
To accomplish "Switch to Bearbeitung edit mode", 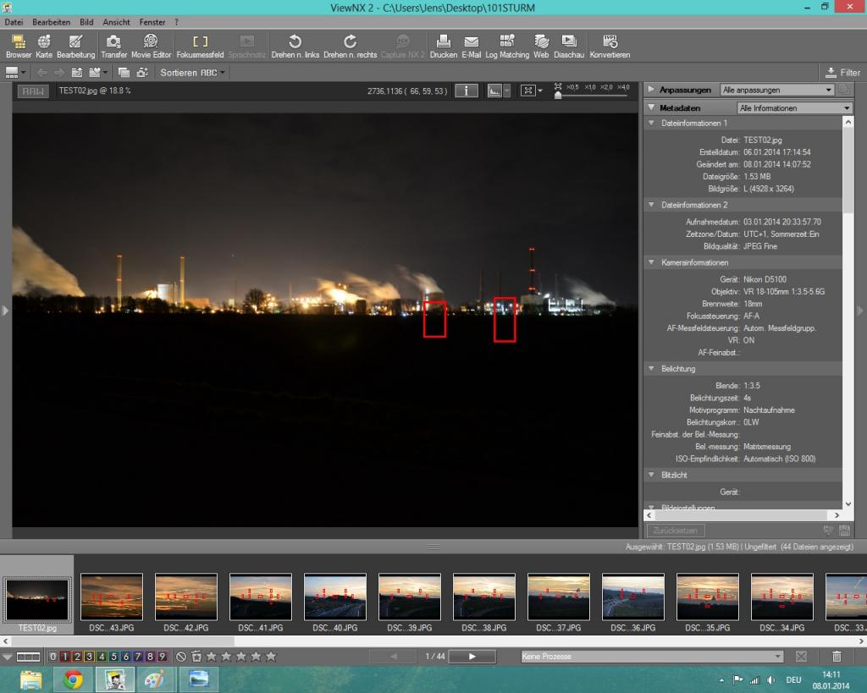I will click(x=75, y=47).
